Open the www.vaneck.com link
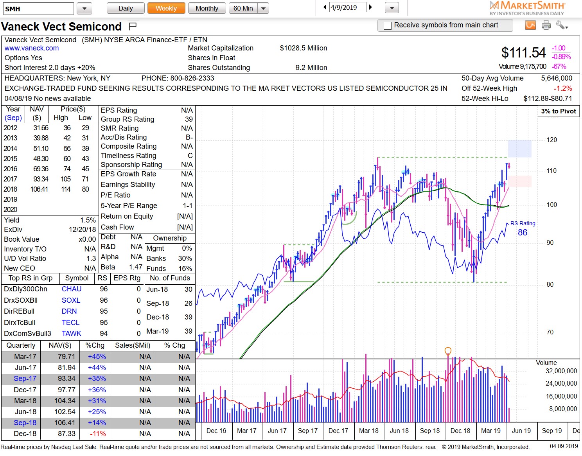 (x=31, y=48)
